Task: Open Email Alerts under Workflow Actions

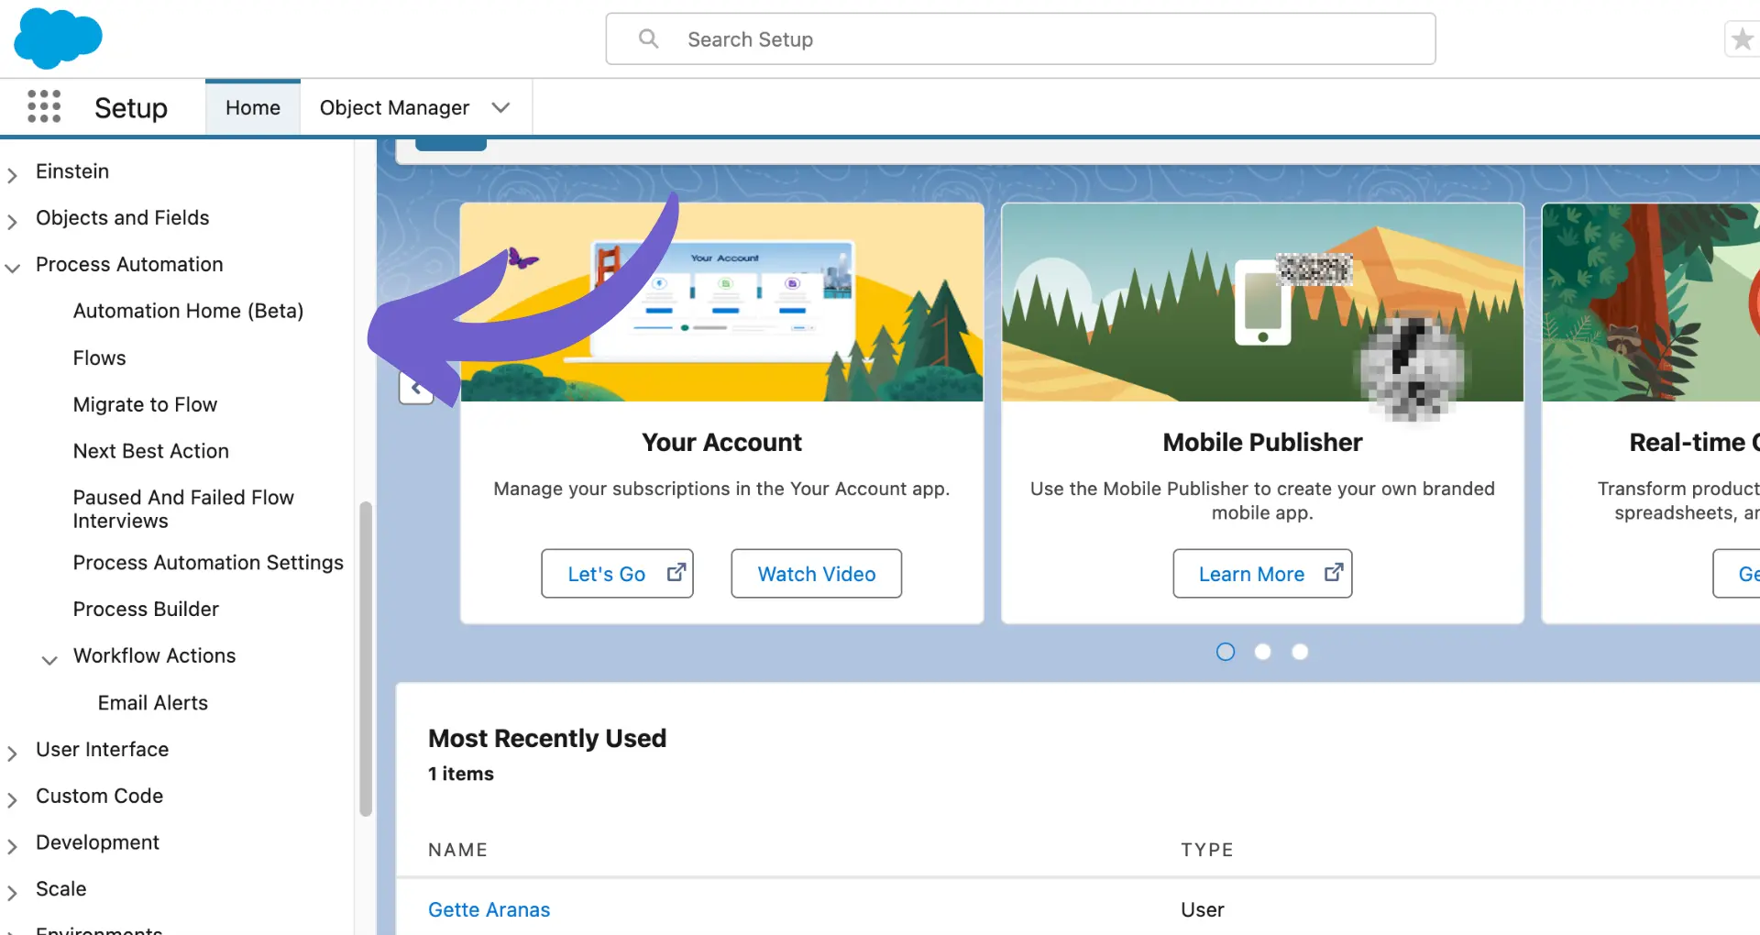Action: pyautogui.click(x=153, y=702)
